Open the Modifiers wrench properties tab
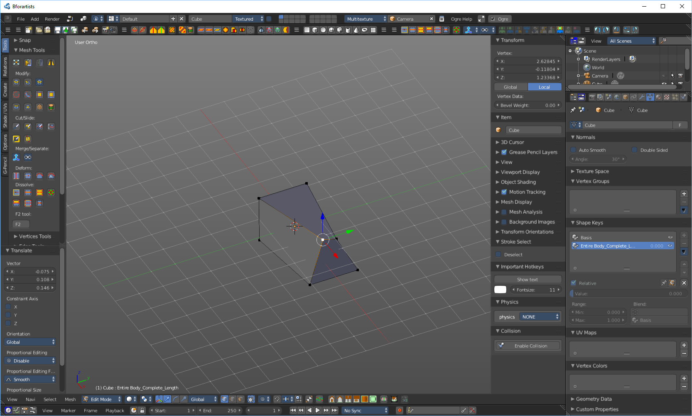This screenshot has height=416, width=692. [642, 97]
